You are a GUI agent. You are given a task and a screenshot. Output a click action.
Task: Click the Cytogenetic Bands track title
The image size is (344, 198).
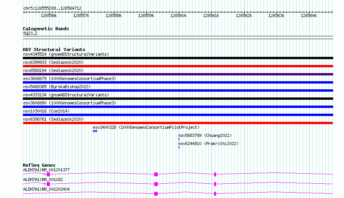pyautogui.click(x=46, y=29)
